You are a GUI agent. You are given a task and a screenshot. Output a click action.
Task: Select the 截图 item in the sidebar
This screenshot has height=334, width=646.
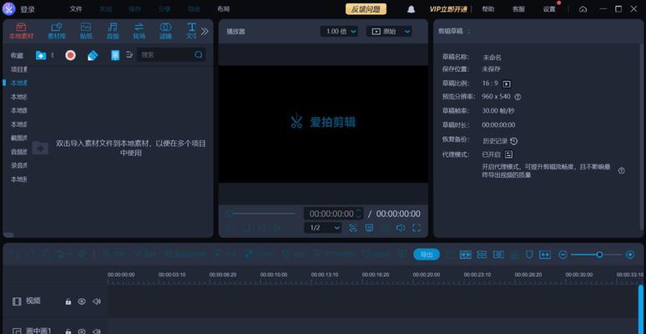pyautogui.click(x=18, y=138)
